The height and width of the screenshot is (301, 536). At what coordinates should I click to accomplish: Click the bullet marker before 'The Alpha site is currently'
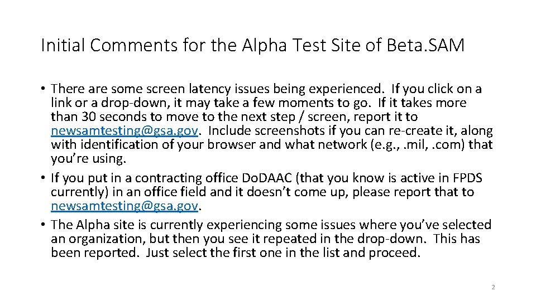pos(43,225)
